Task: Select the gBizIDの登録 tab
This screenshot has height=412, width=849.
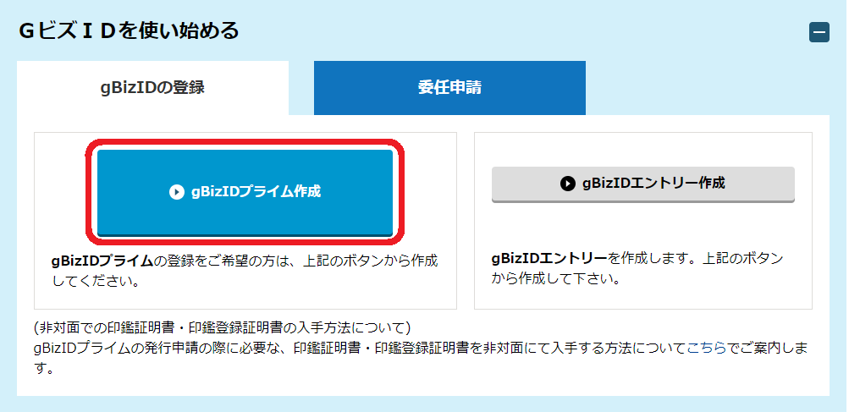Action: click(152, 88)
